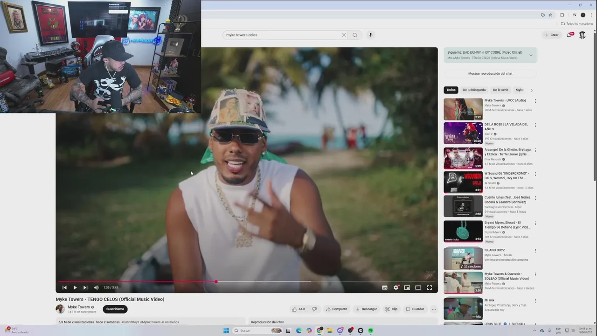Select the partially shown 'Myke' chip
This screenshot has height=336, width=597.
[519, 90]
